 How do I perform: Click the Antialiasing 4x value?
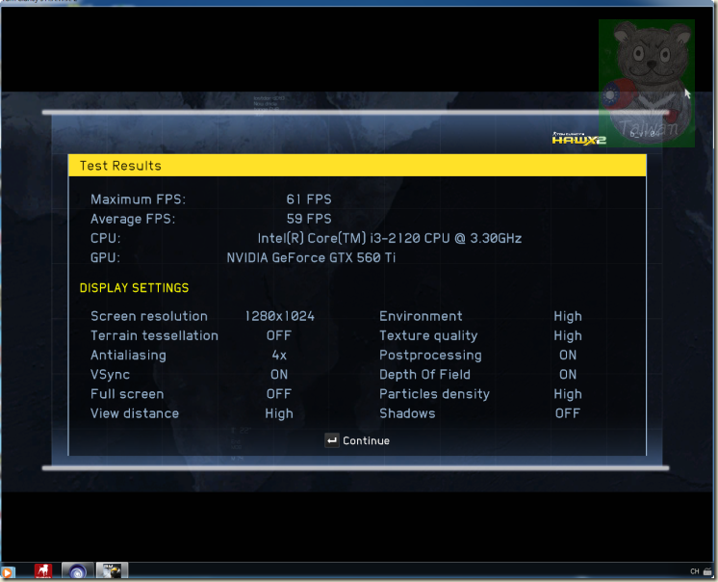point(279,356)
